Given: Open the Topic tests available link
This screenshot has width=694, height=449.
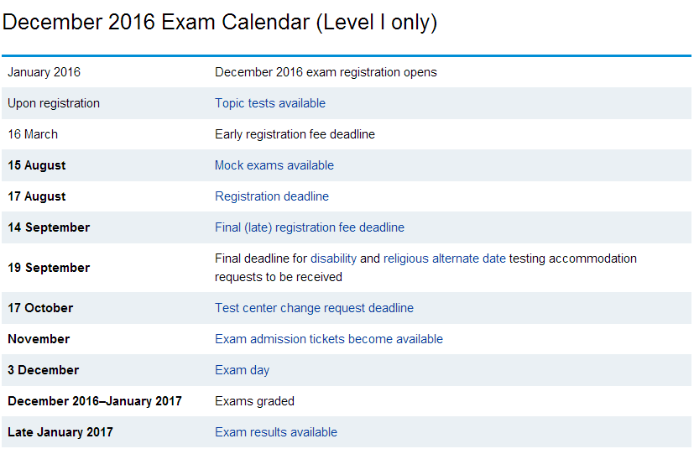Looking at the screenshot, I should 269,103.
